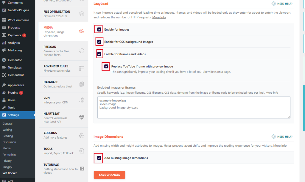Click the Heartbeat heart icon
Image resolution: width=305 pixels, height=182 pixels.
[x=82, y=117]
